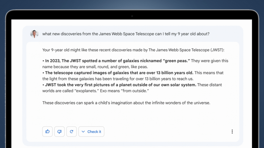Open the three-dot more options menu

(232, 132)
